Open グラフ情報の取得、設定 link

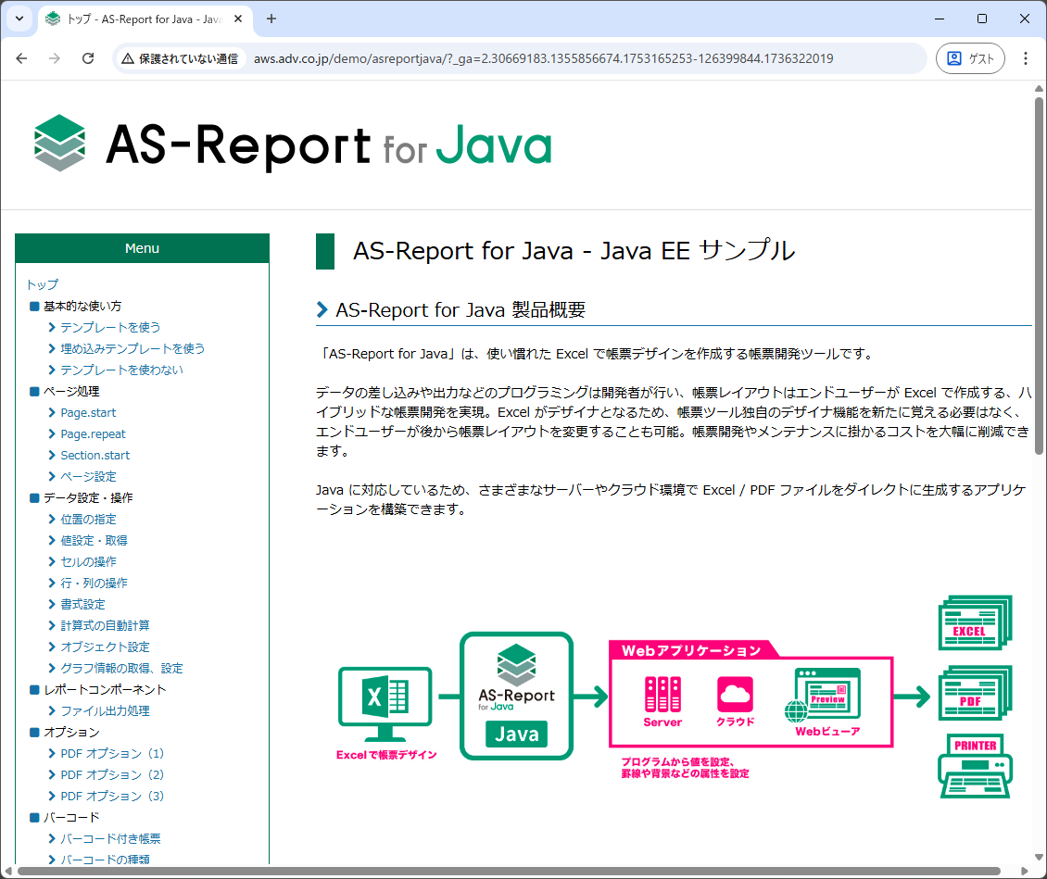coord(121,668)
